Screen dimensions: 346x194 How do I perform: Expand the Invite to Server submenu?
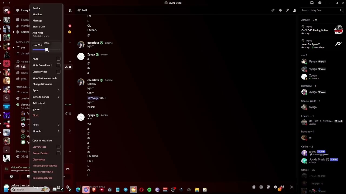(x=46, y=97)
